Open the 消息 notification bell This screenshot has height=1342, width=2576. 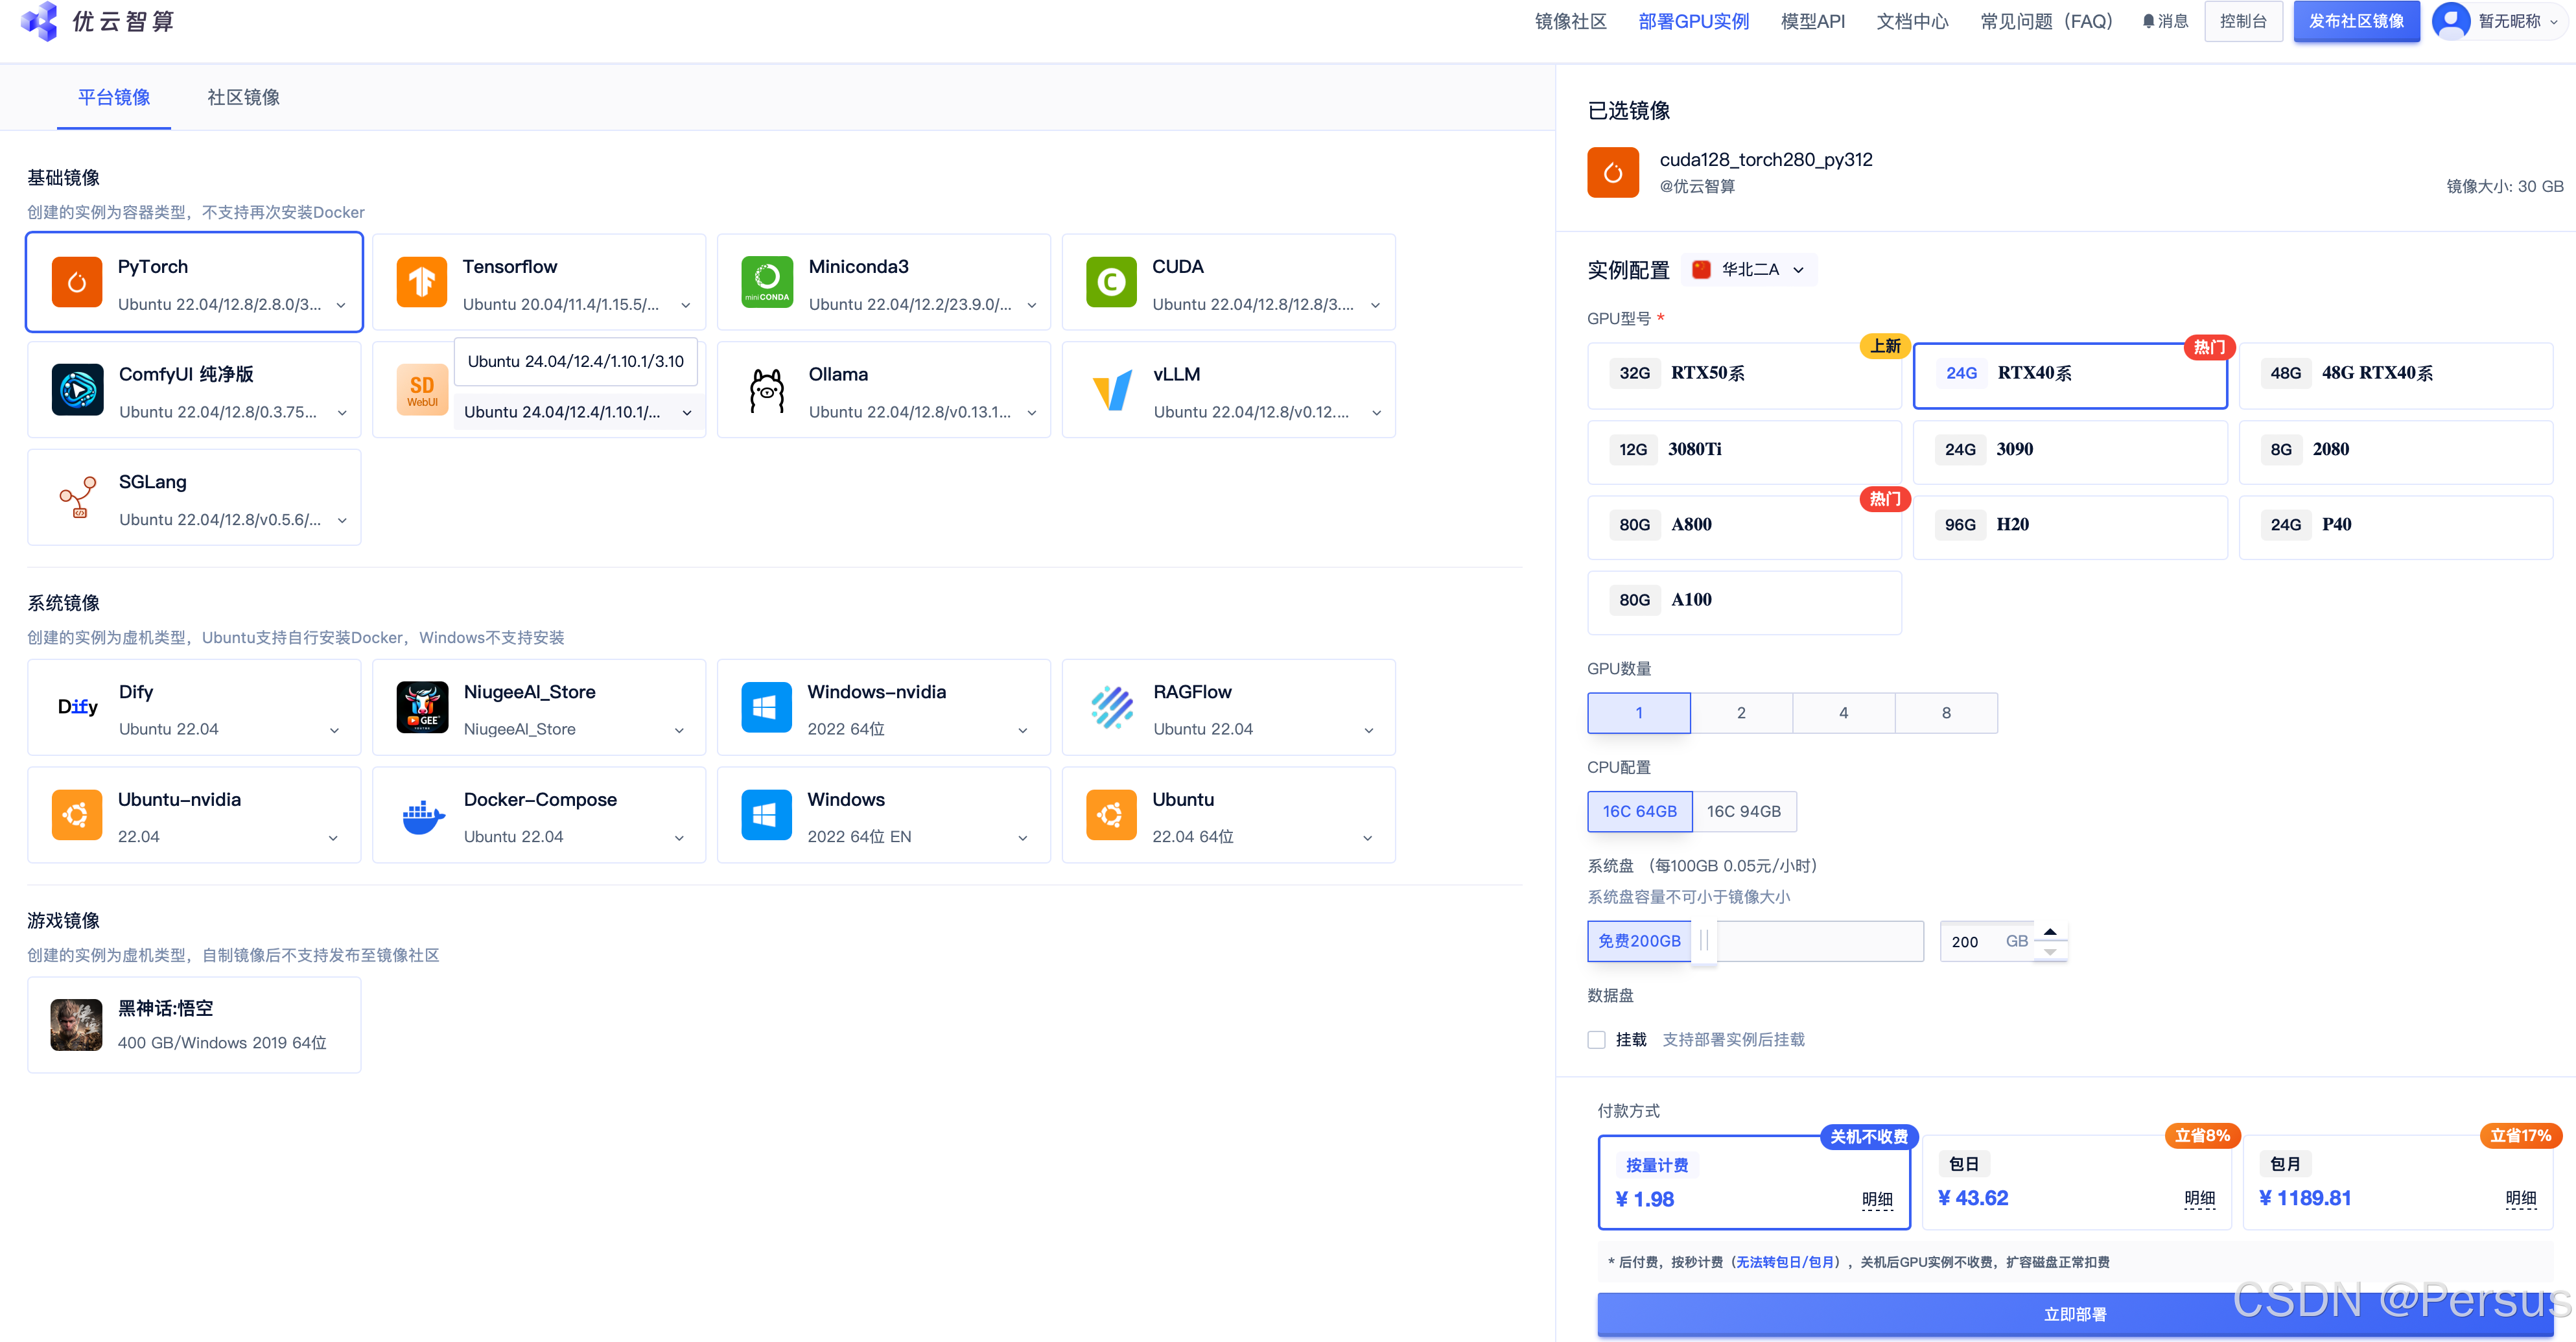tap(2165, 21)
